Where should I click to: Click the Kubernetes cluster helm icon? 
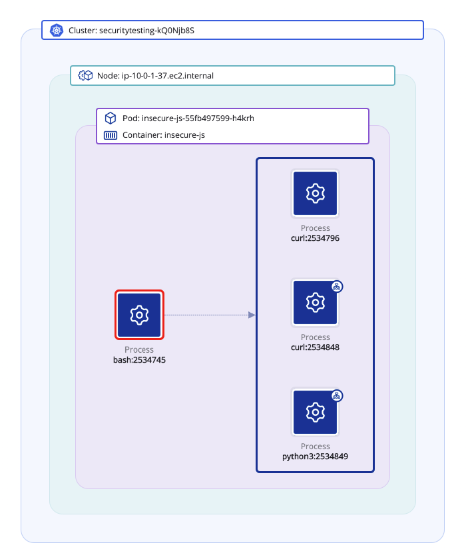pos(57,31)
